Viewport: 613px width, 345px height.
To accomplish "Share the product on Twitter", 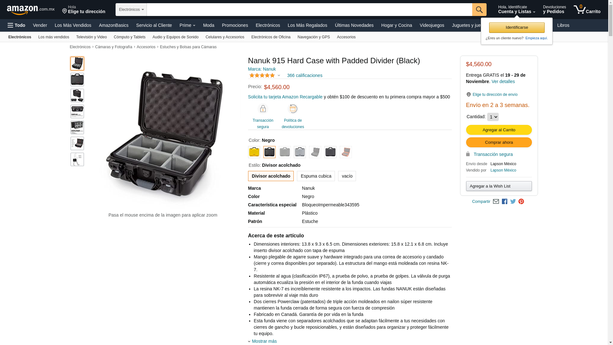I will coord(513,202).
